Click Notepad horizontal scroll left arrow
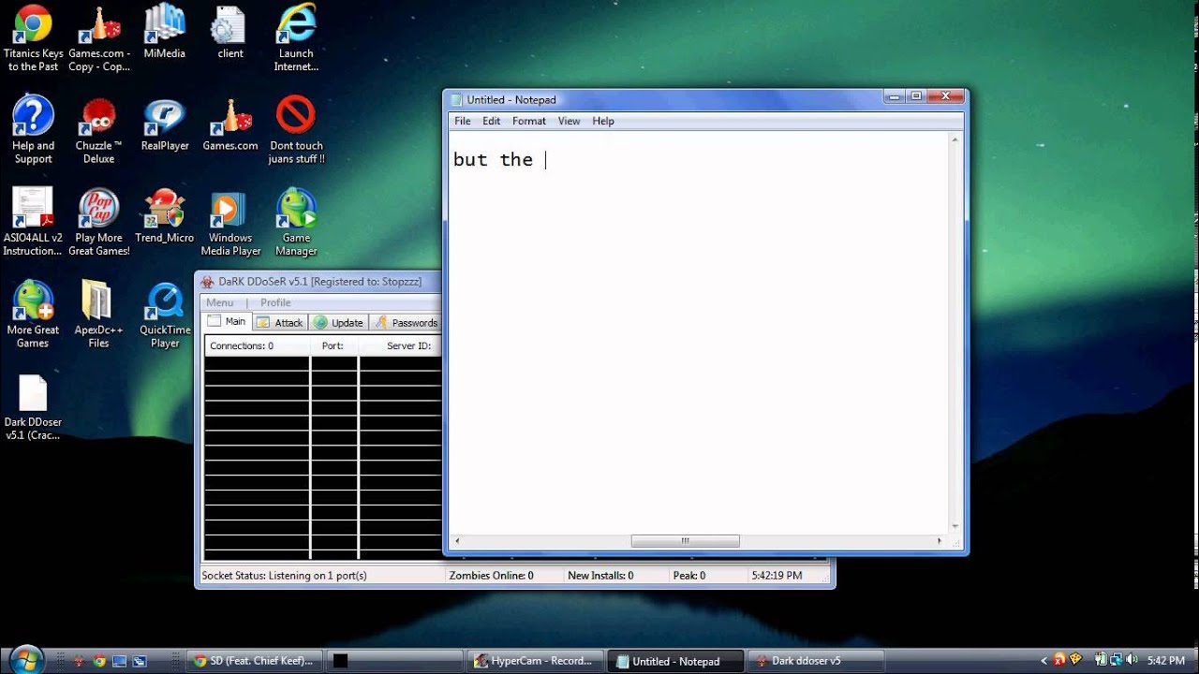Viewport: 1199px width, 674px height. pyautogui.click(x=457, y=541)
